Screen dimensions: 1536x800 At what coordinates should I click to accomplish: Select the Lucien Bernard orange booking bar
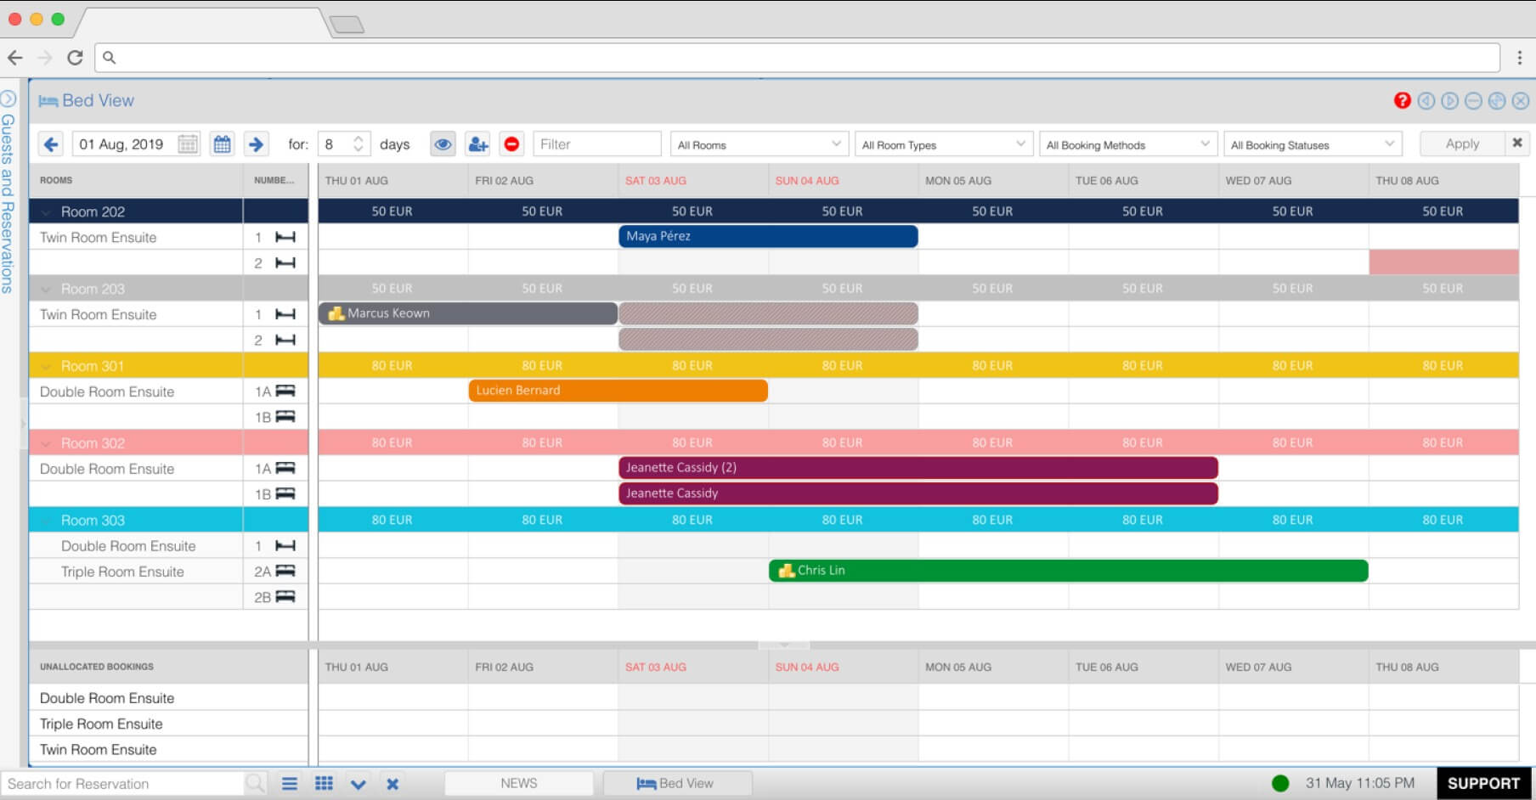(618, 391)
